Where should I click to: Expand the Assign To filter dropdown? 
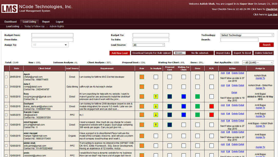tap(50, 45)
